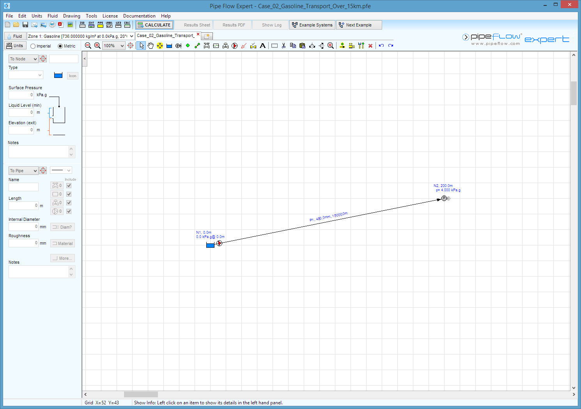
Task: Open the To Node dropdown
Action: coord(23,59)
